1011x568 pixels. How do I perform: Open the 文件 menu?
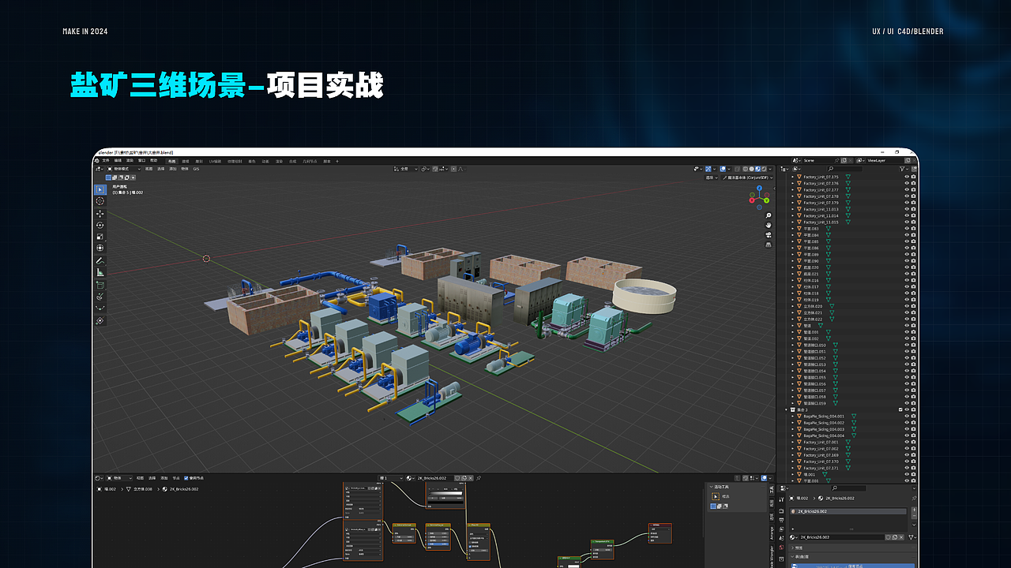[105, 160]
